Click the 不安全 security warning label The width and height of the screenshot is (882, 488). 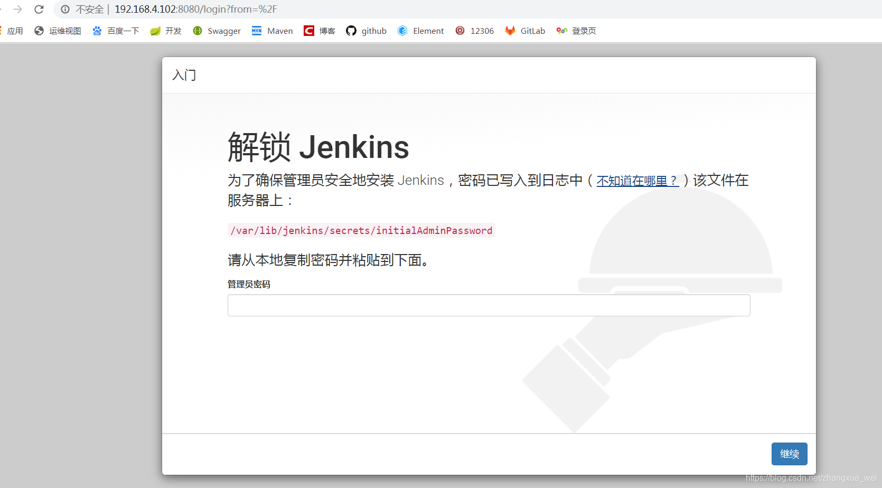(x=90, y=10)
